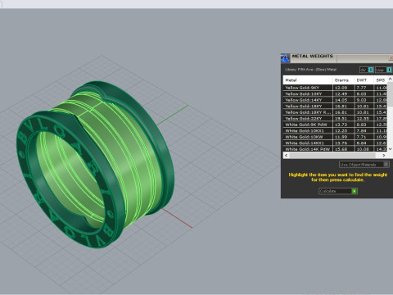393x295 pixels.
Task: Select the Yellow Gold:10KY row
Action: pos(335,93)
